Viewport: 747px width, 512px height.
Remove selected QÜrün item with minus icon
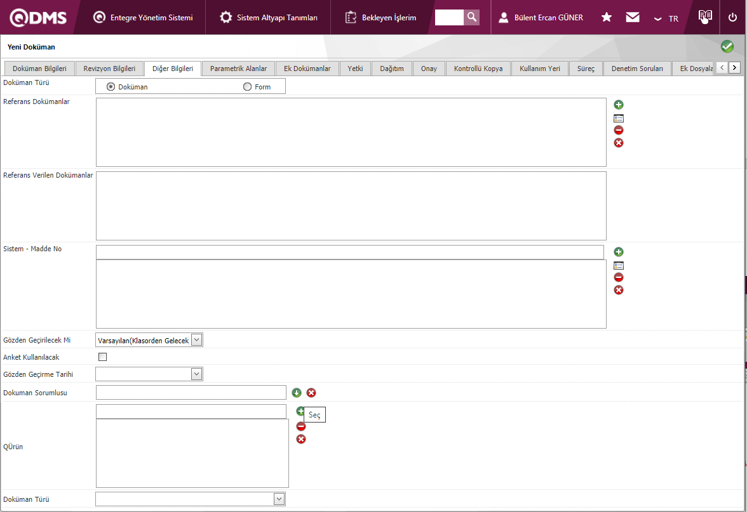301,426
